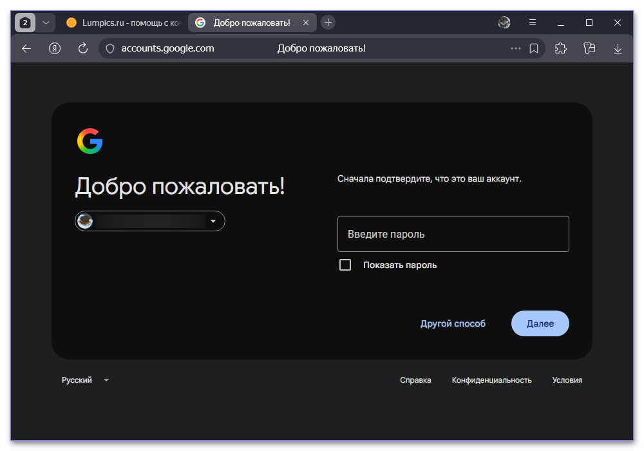
Task: Click the account avatar thumbnail
Action: coord(85,221)
